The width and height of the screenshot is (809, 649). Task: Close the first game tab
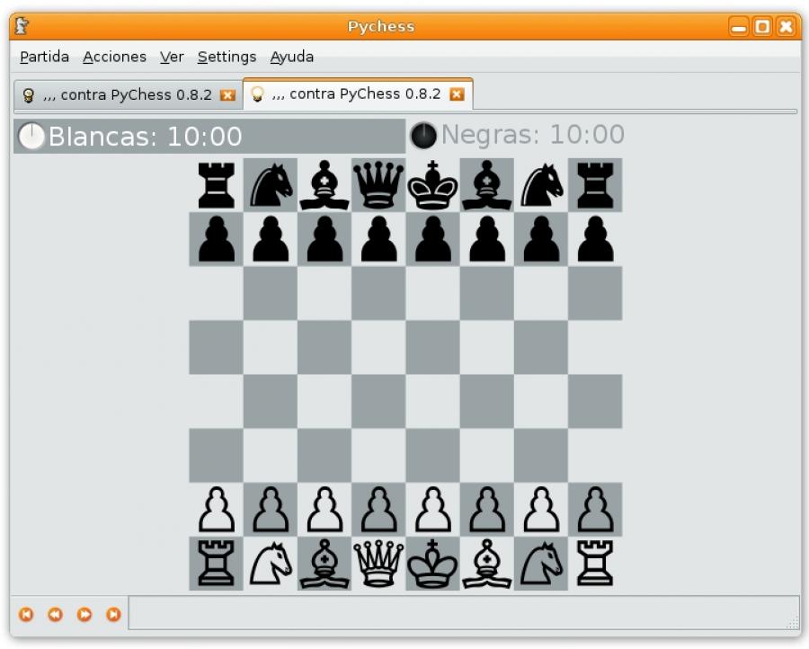point(227,94)
